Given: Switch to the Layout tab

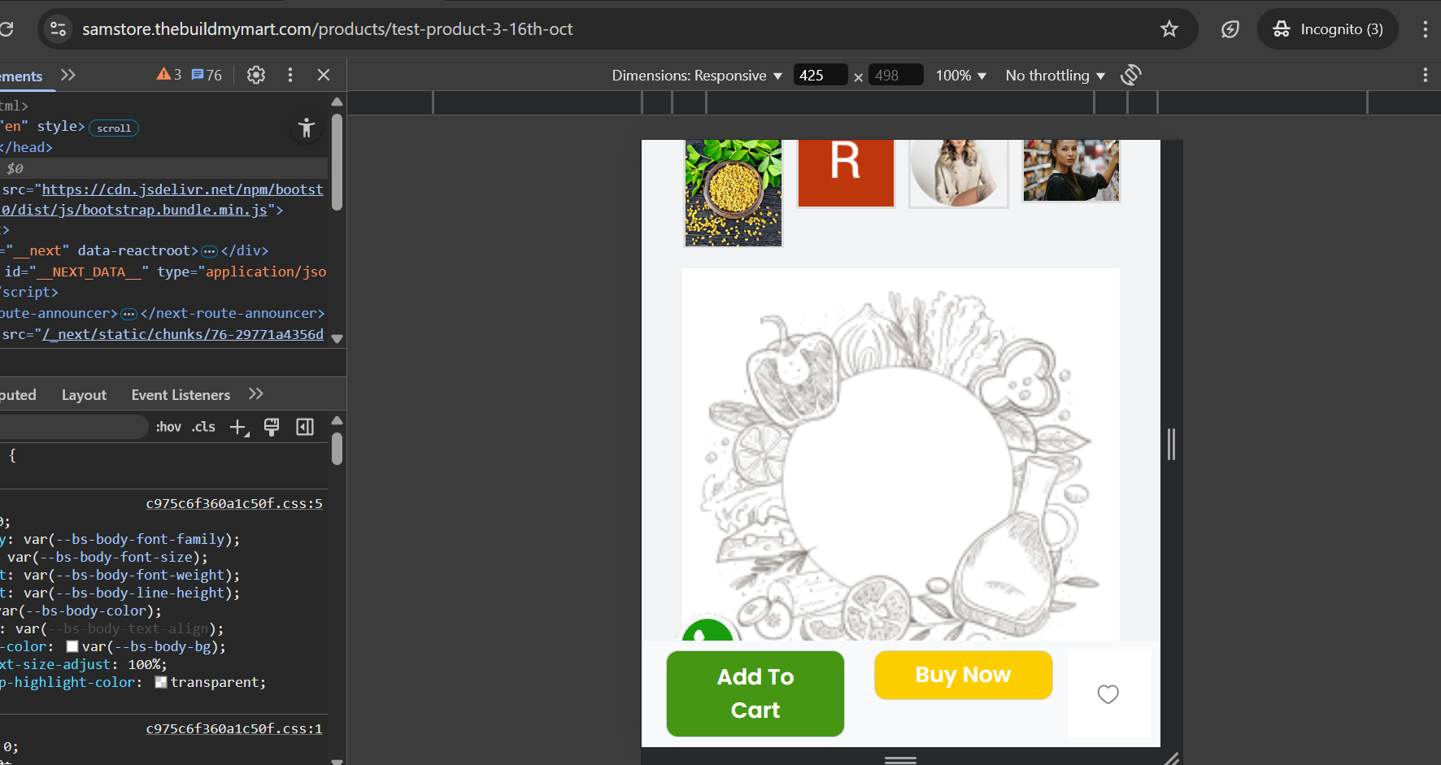Looking at the screenshot, I should pyautogui.click(x=84, y=395).
